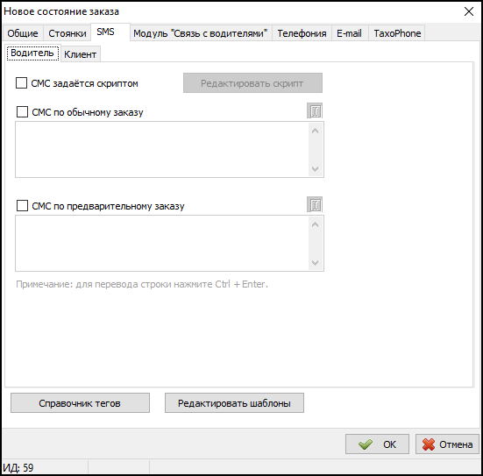The width and height of the screenshot is (483, 476).
Task: Click down arrow of regular order SMS scrollbar
Action: (x=315, y=168)
